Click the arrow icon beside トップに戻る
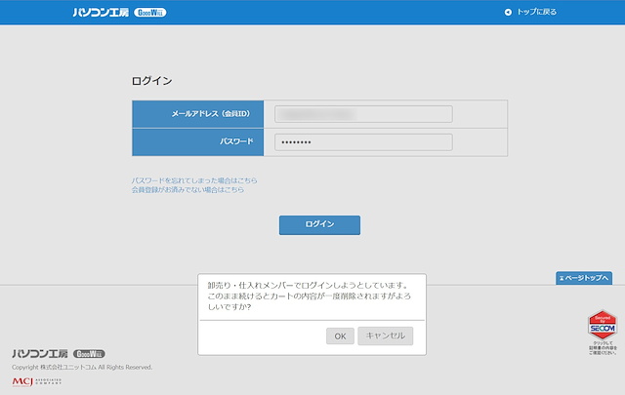Screen dimensions: 625x395 (x=508, y=13)
